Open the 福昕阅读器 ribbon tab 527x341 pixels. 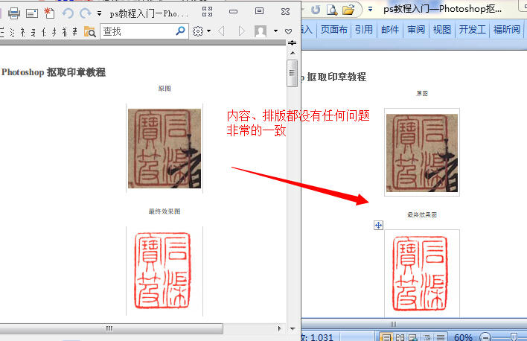506,30
